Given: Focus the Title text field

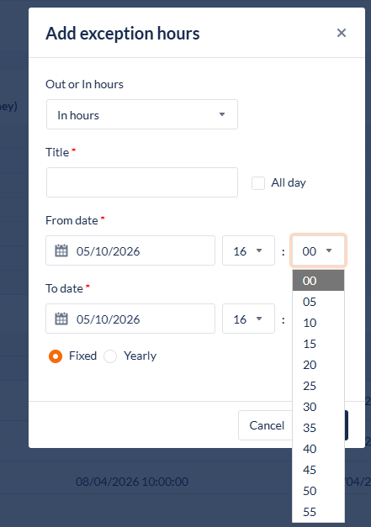Looking at the screenshot, I should [x=142, y=182].
